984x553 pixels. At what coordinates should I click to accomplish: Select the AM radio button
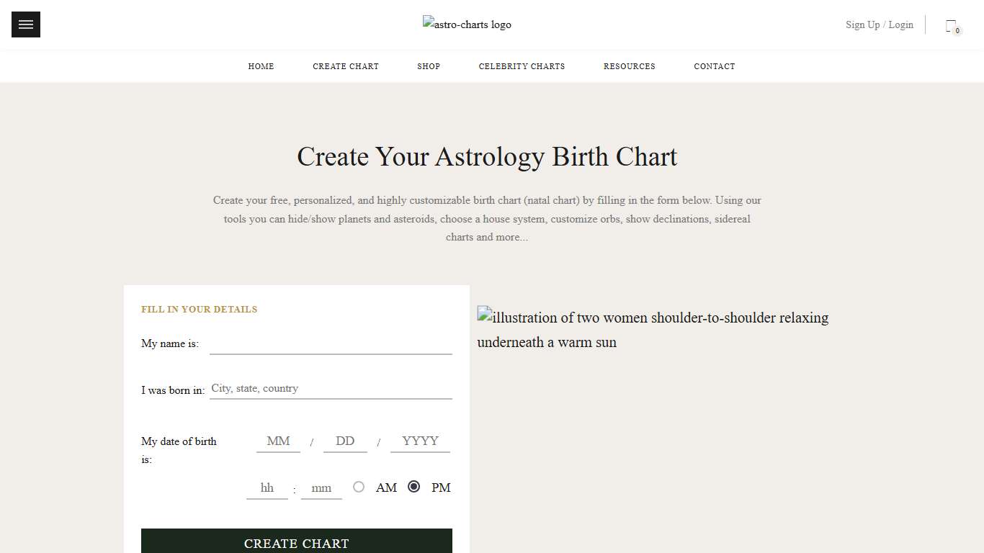[x=359, y=487]
